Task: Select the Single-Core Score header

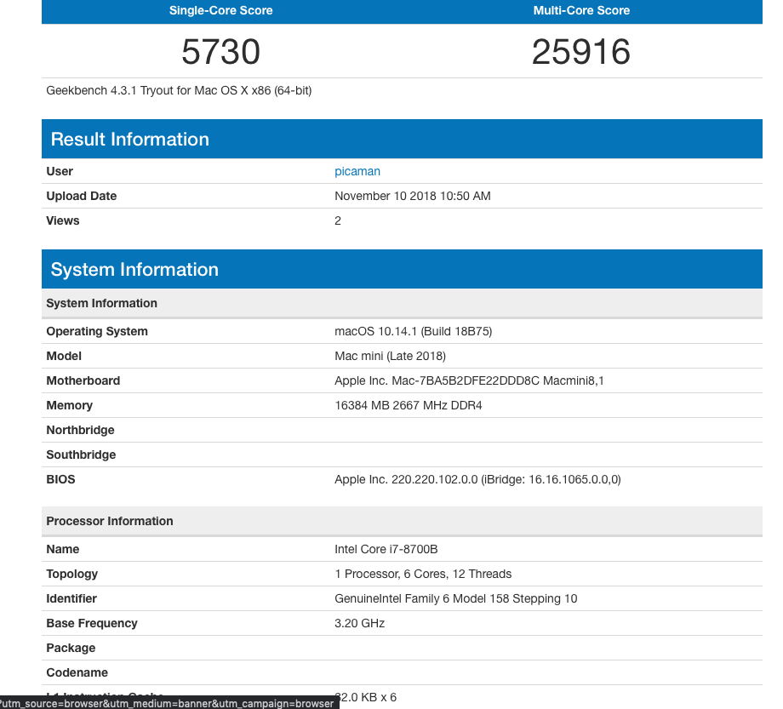Action: pyautogui.click(x=221, y=10)
